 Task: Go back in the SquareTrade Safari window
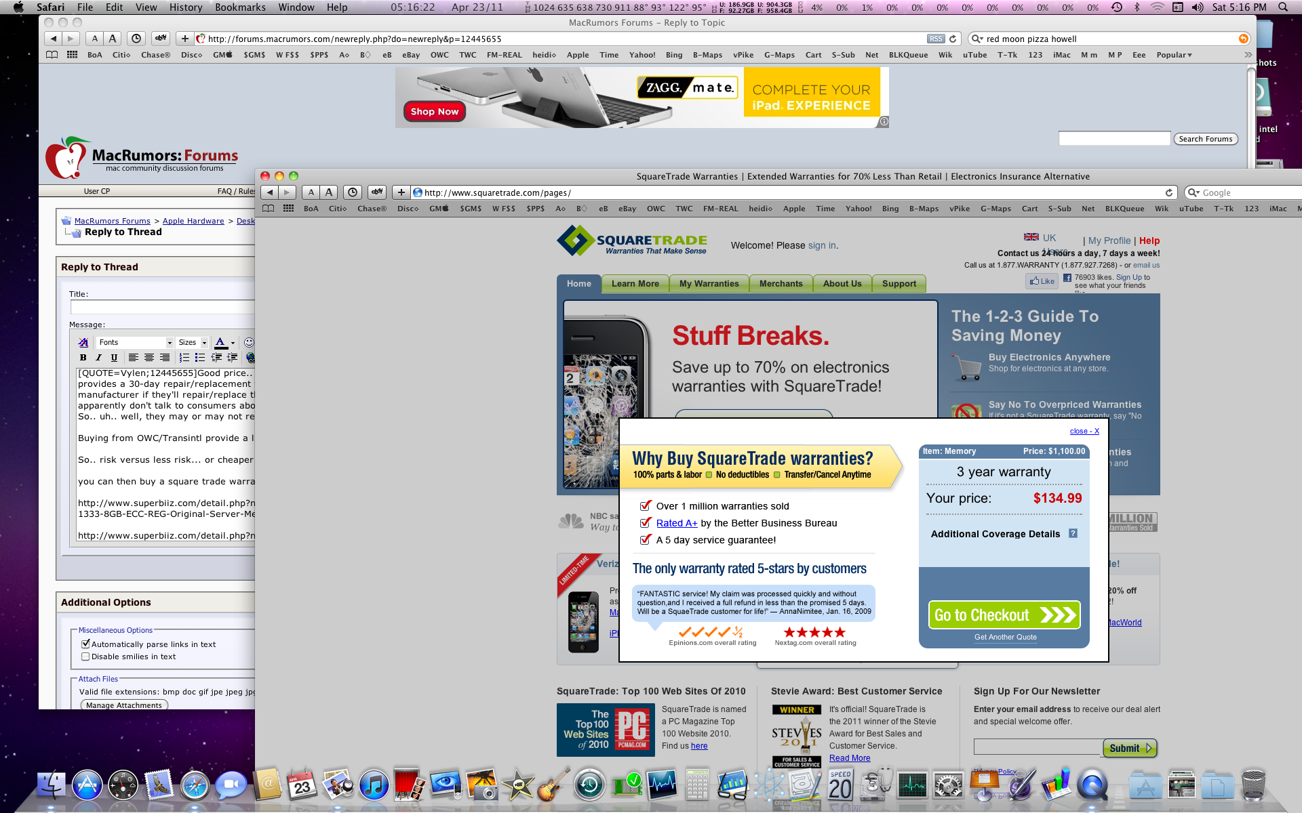pyautogui.click(x=270, y=192)
